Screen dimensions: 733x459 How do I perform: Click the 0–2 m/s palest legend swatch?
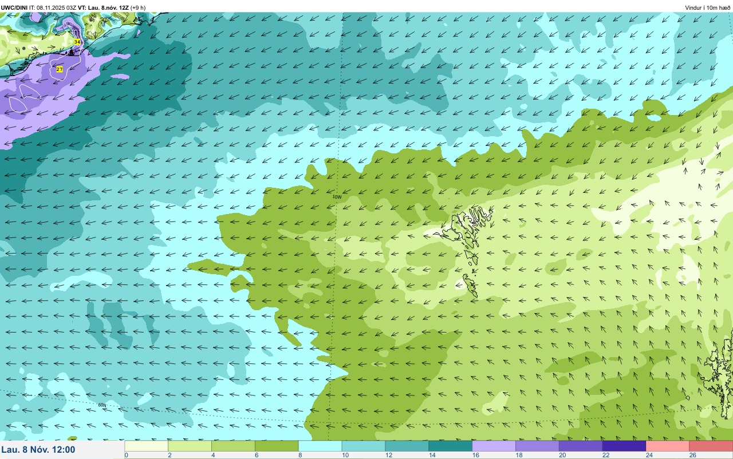(x=147, y=446)
